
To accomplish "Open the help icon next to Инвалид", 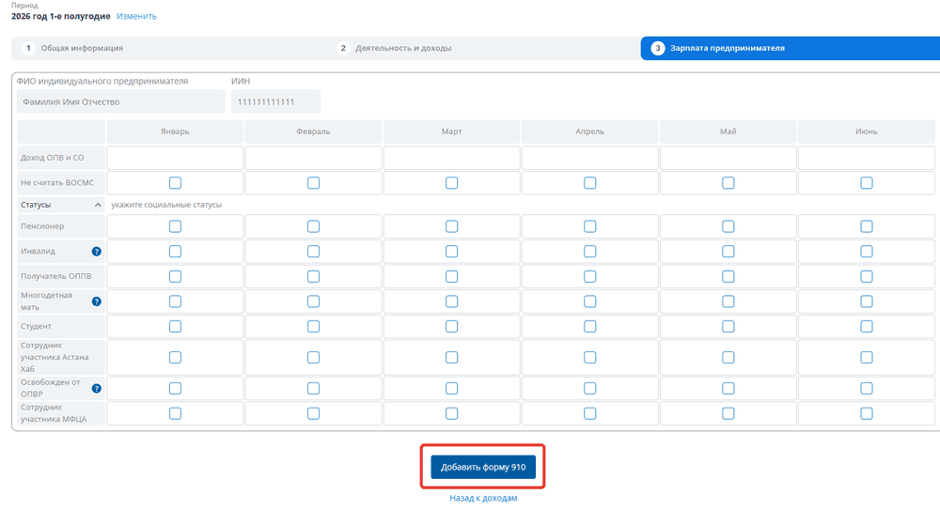I will click(x=97, y=252).
